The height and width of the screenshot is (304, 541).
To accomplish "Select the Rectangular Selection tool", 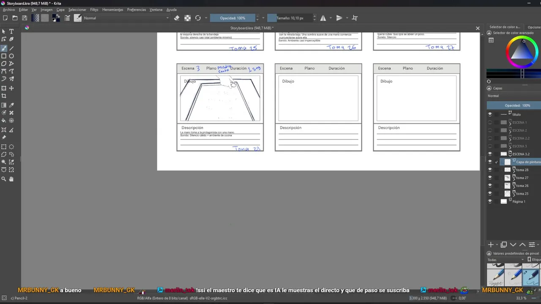I will point(4,147).
